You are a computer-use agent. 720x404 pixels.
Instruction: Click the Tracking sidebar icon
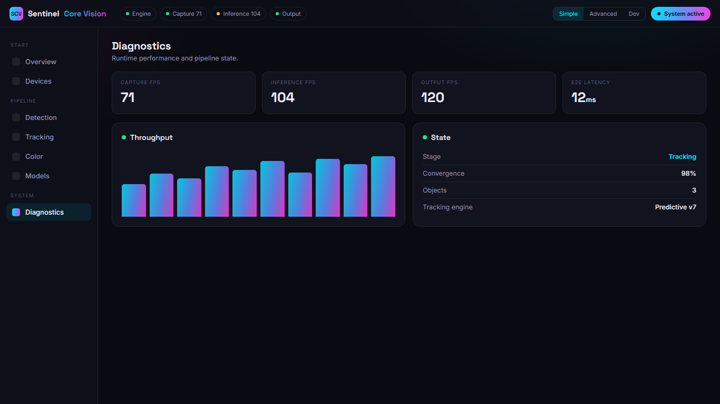pos(16,137)
